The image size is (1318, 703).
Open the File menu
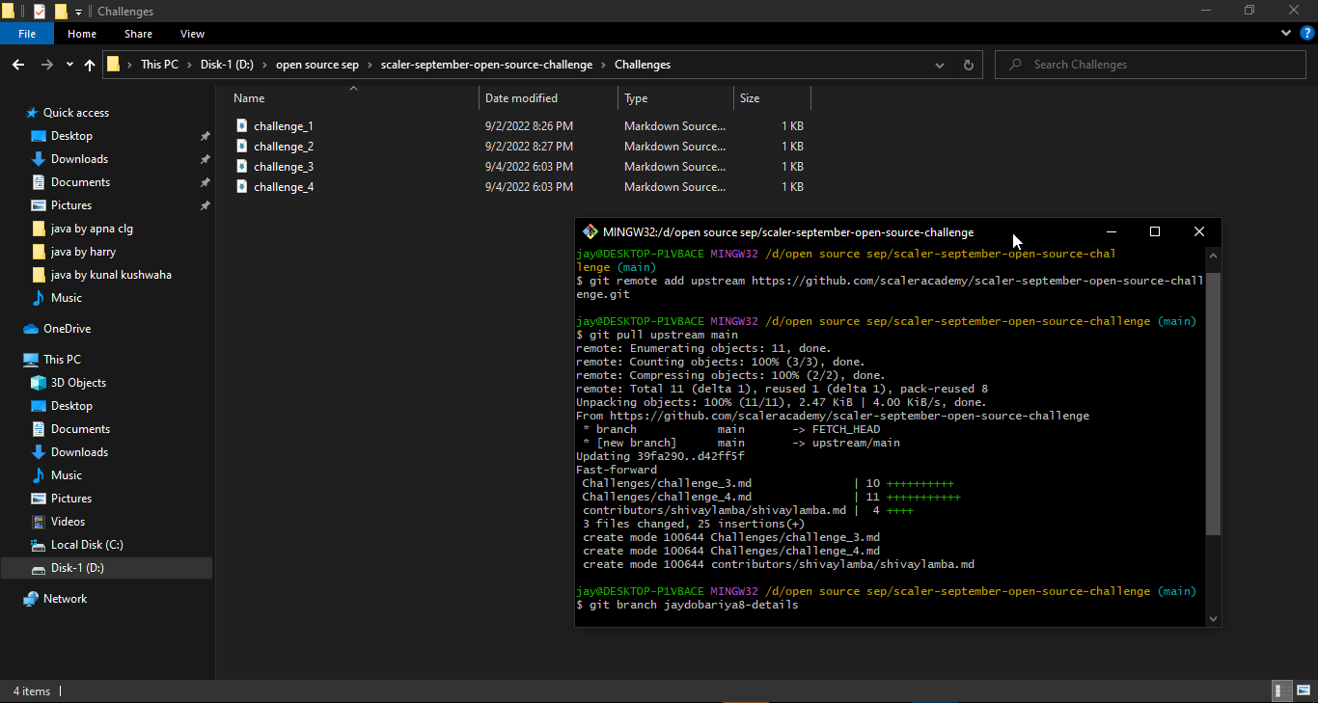tap(26, 33)
